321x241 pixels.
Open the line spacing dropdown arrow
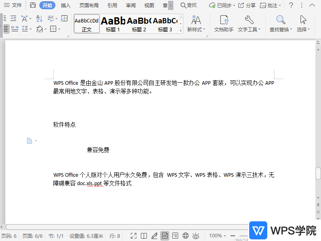pyautogui.click(x=30, y=29)
